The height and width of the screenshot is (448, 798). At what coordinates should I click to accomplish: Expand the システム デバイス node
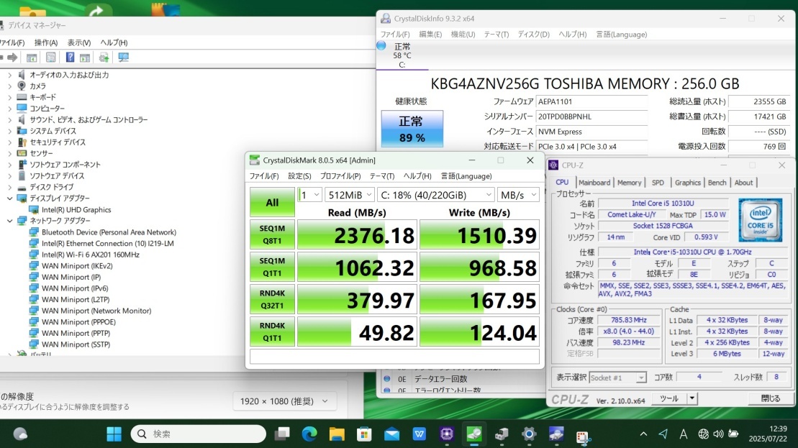click(x=9, y=131)
